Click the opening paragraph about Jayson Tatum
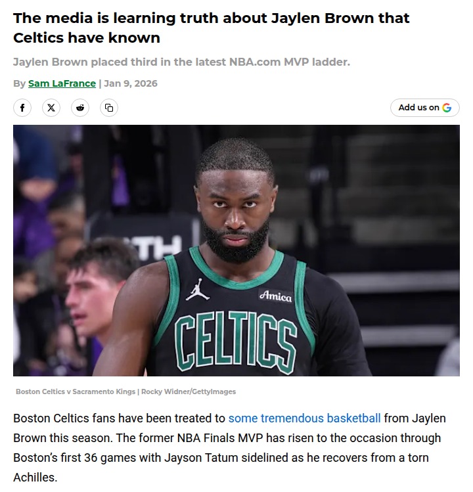This screenshot has height=492, width=473. [x=229, y=448]
